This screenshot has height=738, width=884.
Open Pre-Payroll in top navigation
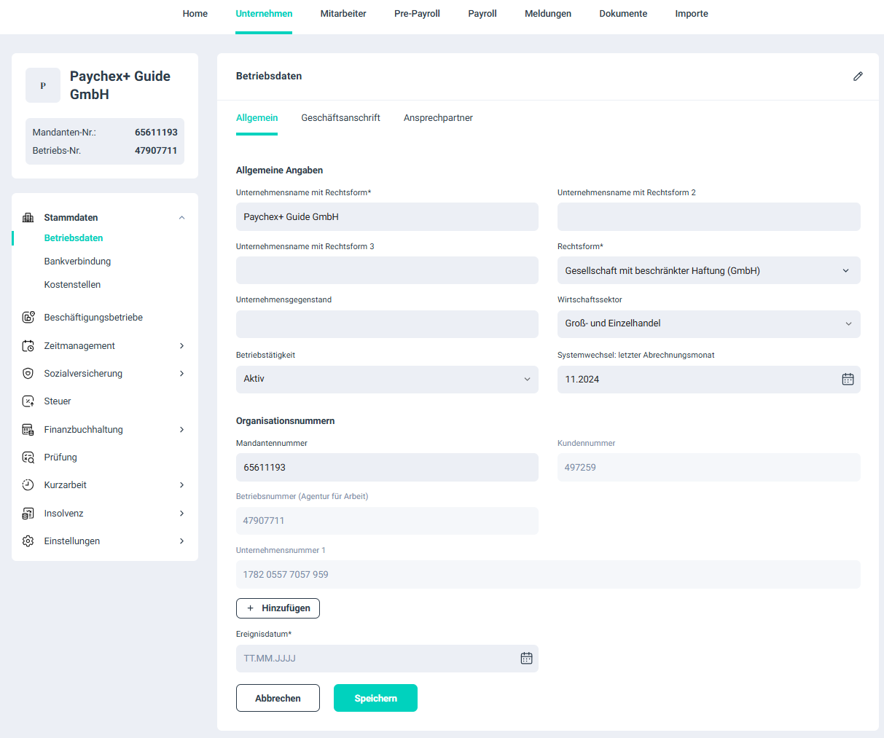point(417,14)
